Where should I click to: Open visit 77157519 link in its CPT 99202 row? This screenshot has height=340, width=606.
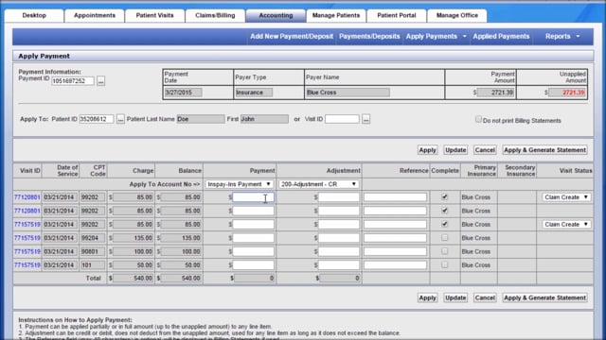click(27, 225)
